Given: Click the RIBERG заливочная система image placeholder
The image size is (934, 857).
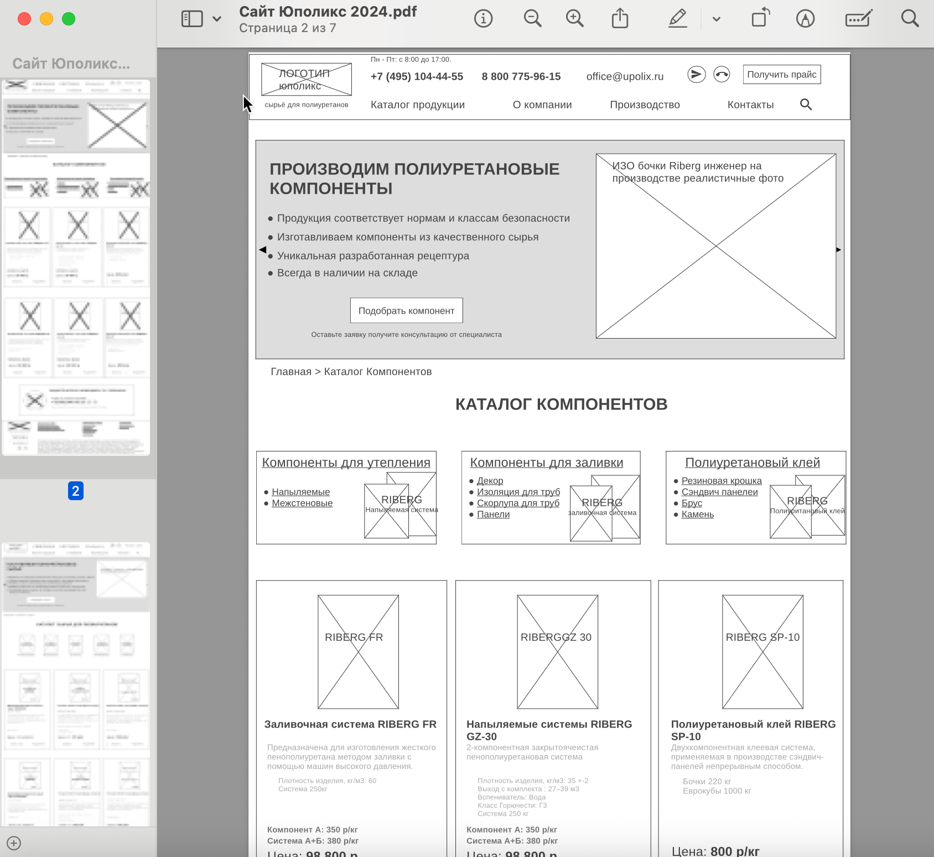Looking at the screenshot, I should (605, 508).
